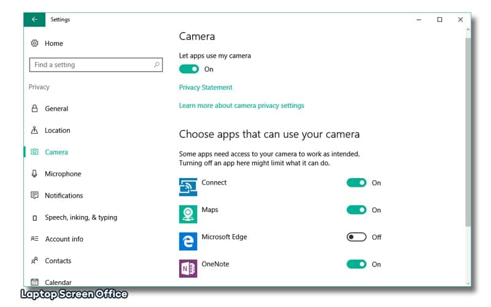491x307 pixels.
Task: Click the Camera page heading
Action: click(x=197, y=36)
